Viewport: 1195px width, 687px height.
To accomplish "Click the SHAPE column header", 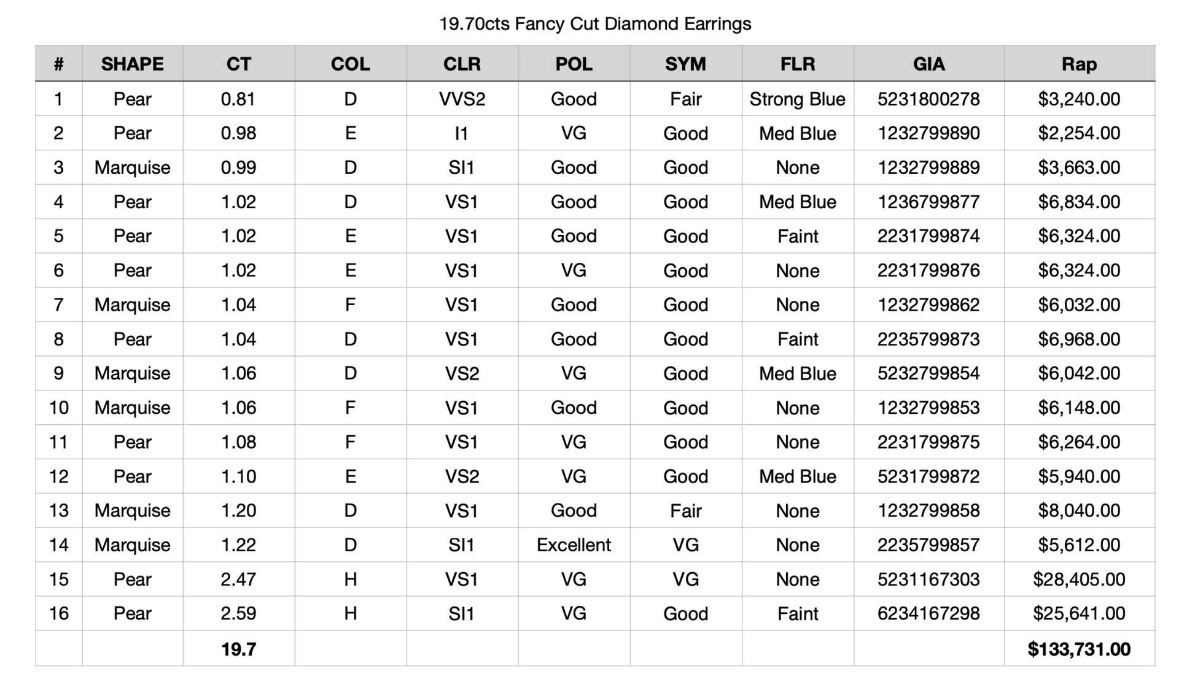I will (x=132, y=64).
